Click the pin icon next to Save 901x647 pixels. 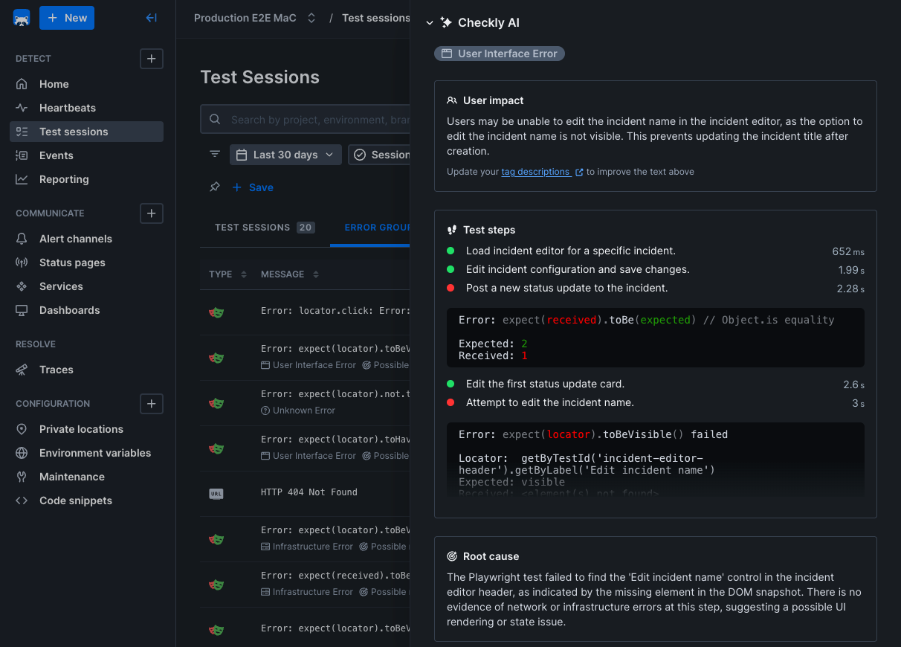[x=215, y=187]
